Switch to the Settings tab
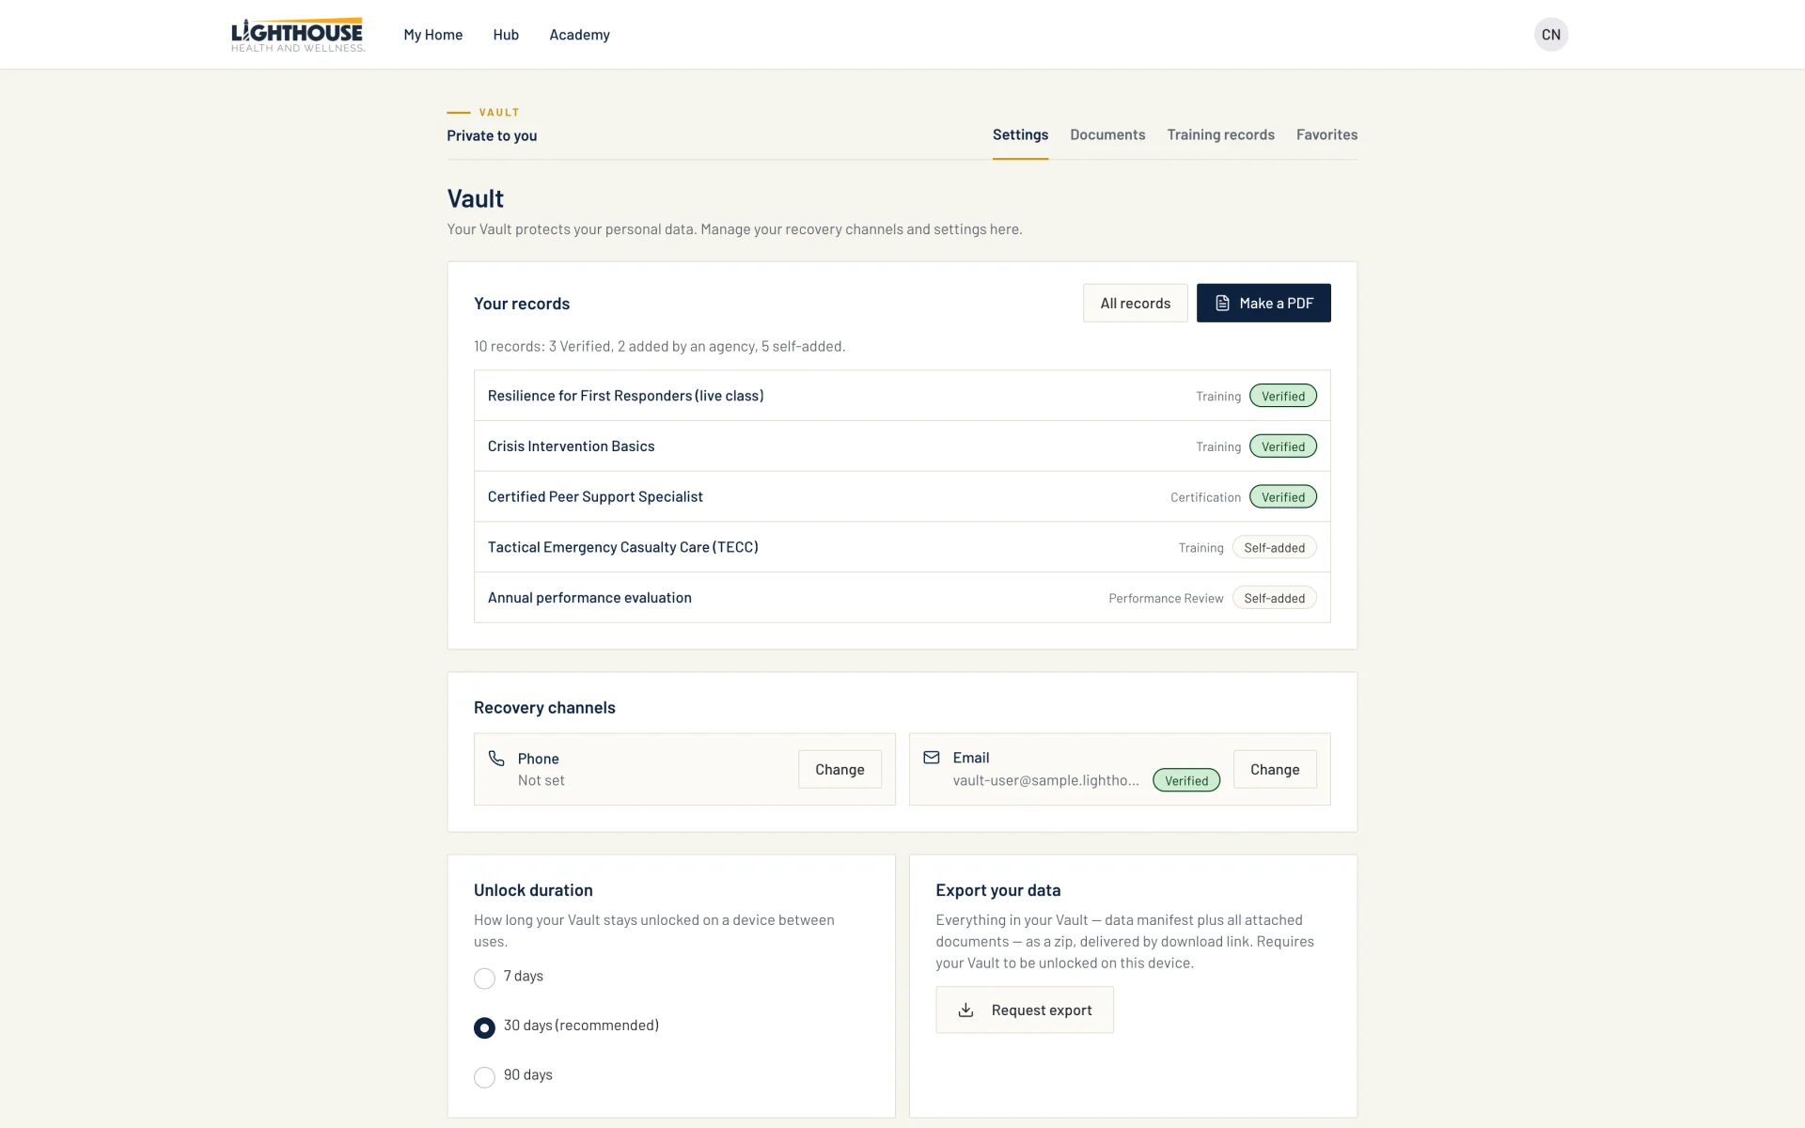Viewport: 1805px width, 1128px height. pyautogui.click(x=1020, y=135)
